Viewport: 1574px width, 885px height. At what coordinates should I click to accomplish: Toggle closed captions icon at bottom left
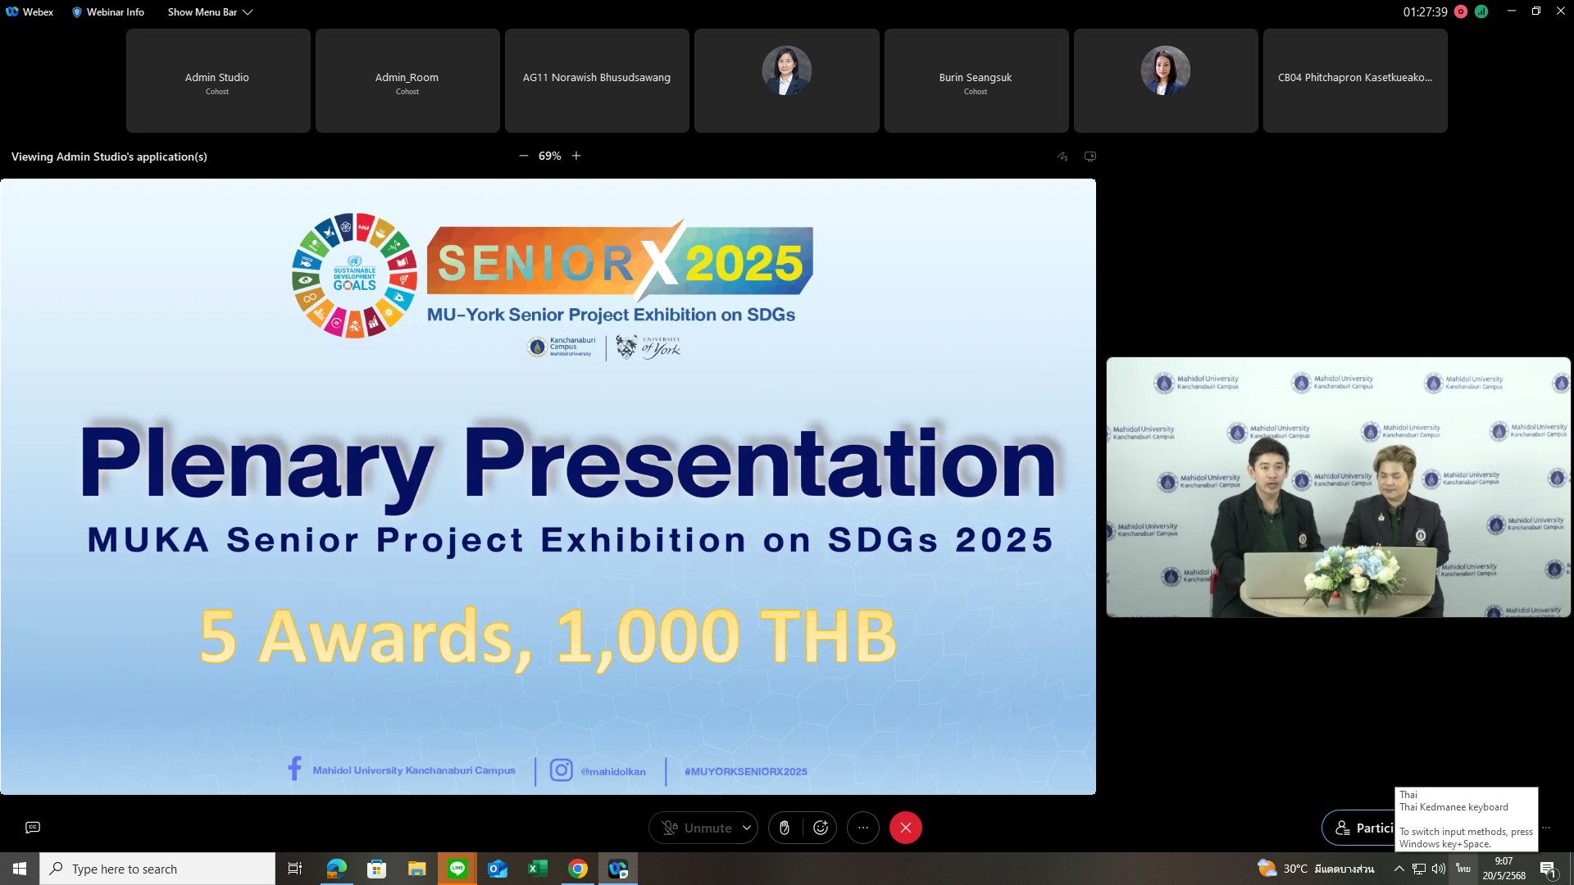tap(33, 828)
